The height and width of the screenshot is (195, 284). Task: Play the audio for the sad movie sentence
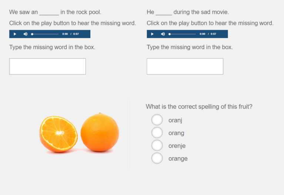click(152, 34)
